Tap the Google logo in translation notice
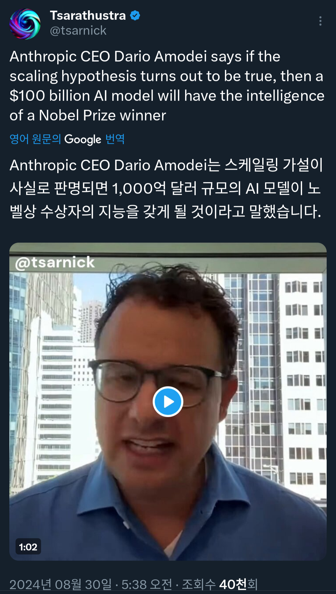This screenshot has width=336, height=594. click(x=83, y=139)
